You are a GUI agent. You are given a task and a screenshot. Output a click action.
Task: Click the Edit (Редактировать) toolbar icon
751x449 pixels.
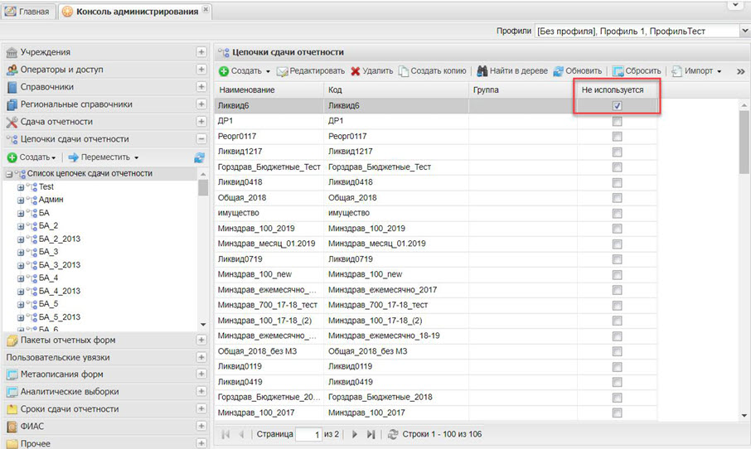283,71
